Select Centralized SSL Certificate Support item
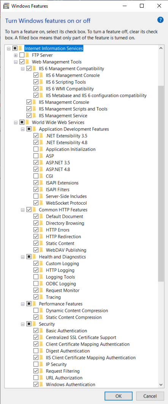The width and height of the screenshot is (168, 404). coord(81,337)
